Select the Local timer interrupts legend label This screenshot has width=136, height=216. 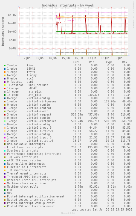[x=25, y=147]
